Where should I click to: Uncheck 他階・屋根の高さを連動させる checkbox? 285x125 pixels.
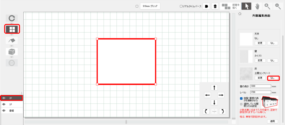(x=241, y=98)
